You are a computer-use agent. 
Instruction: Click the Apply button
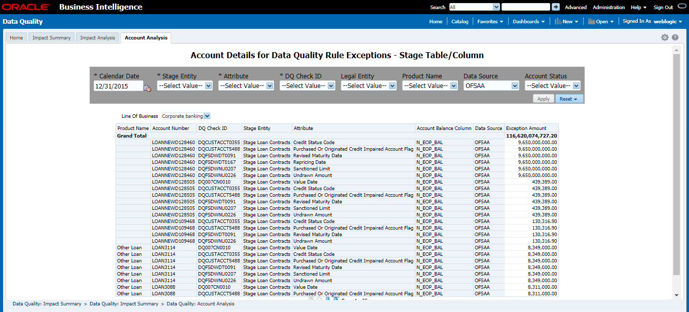point(543,98)
